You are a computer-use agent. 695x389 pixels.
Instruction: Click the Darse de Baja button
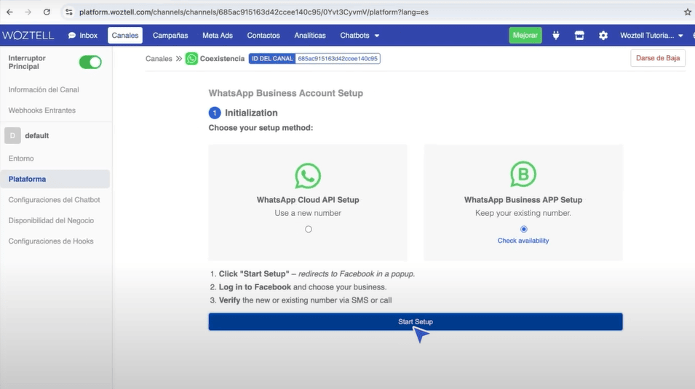click(x=658, y=58)
